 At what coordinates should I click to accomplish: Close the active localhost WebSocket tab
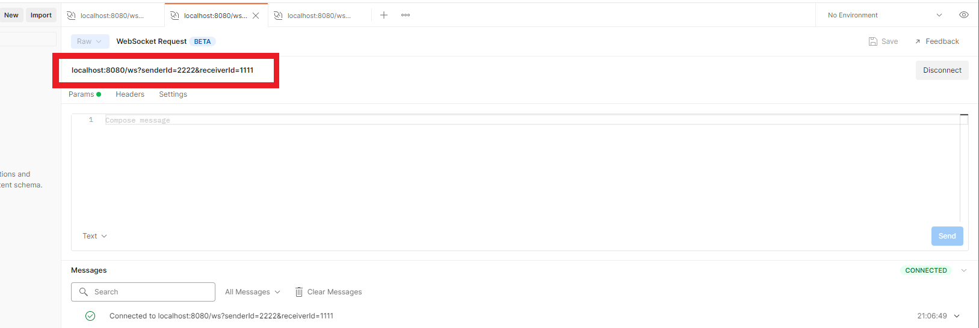pos(256,16)
